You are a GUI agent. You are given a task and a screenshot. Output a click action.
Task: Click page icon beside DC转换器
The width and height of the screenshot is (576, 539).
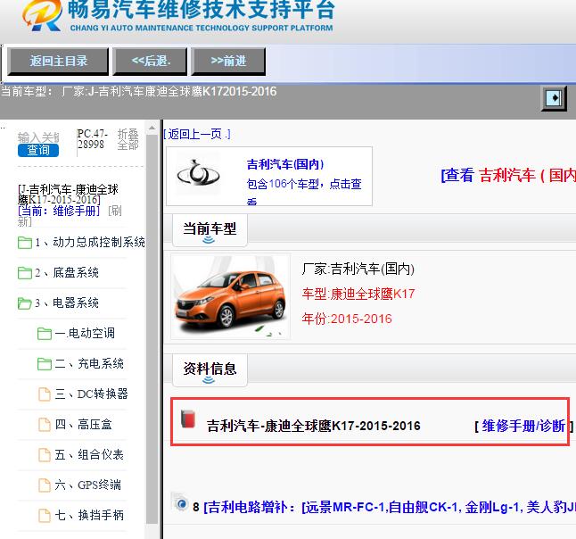click(45, 394)
